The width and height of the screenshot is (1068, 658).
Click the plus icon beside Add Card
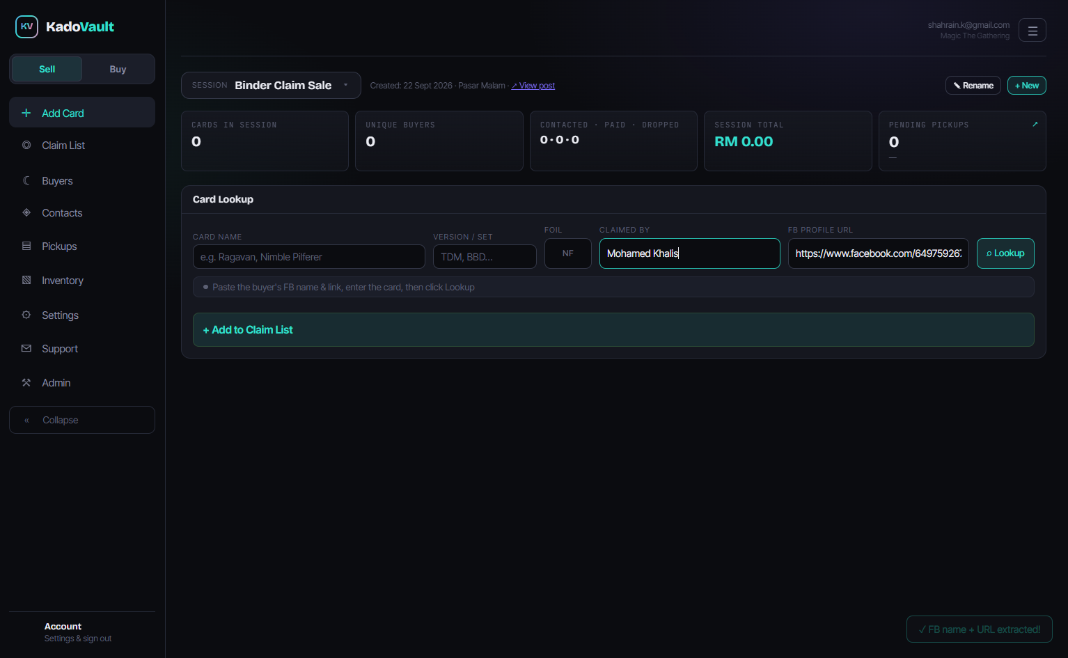click(x=26, y=113)
